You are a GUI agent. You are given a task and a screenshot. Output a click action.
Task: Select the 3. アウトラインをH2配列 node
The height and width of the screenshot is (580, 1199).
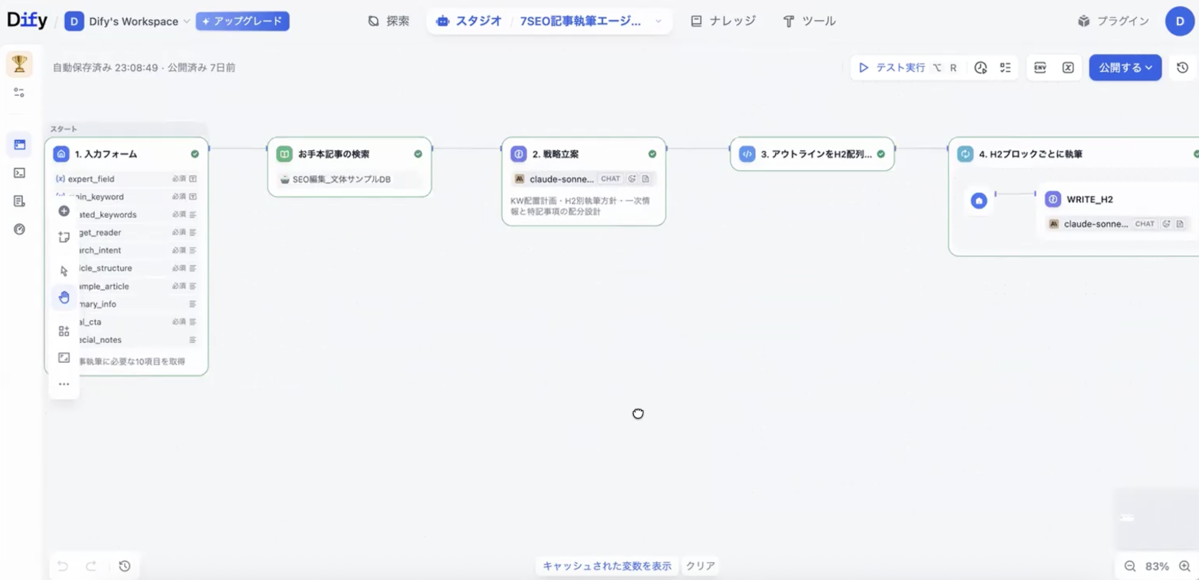click(812, 154)
